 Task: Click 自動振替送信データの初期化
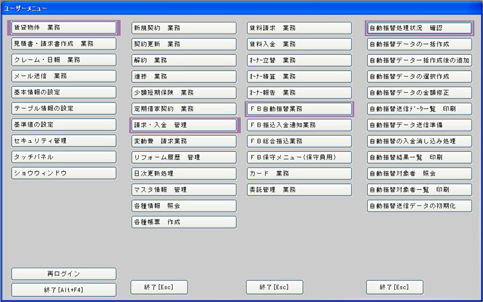click(x=419, y=206)
